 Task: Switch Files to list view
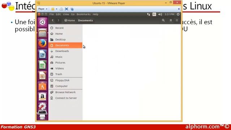click(x=171, y=20)
